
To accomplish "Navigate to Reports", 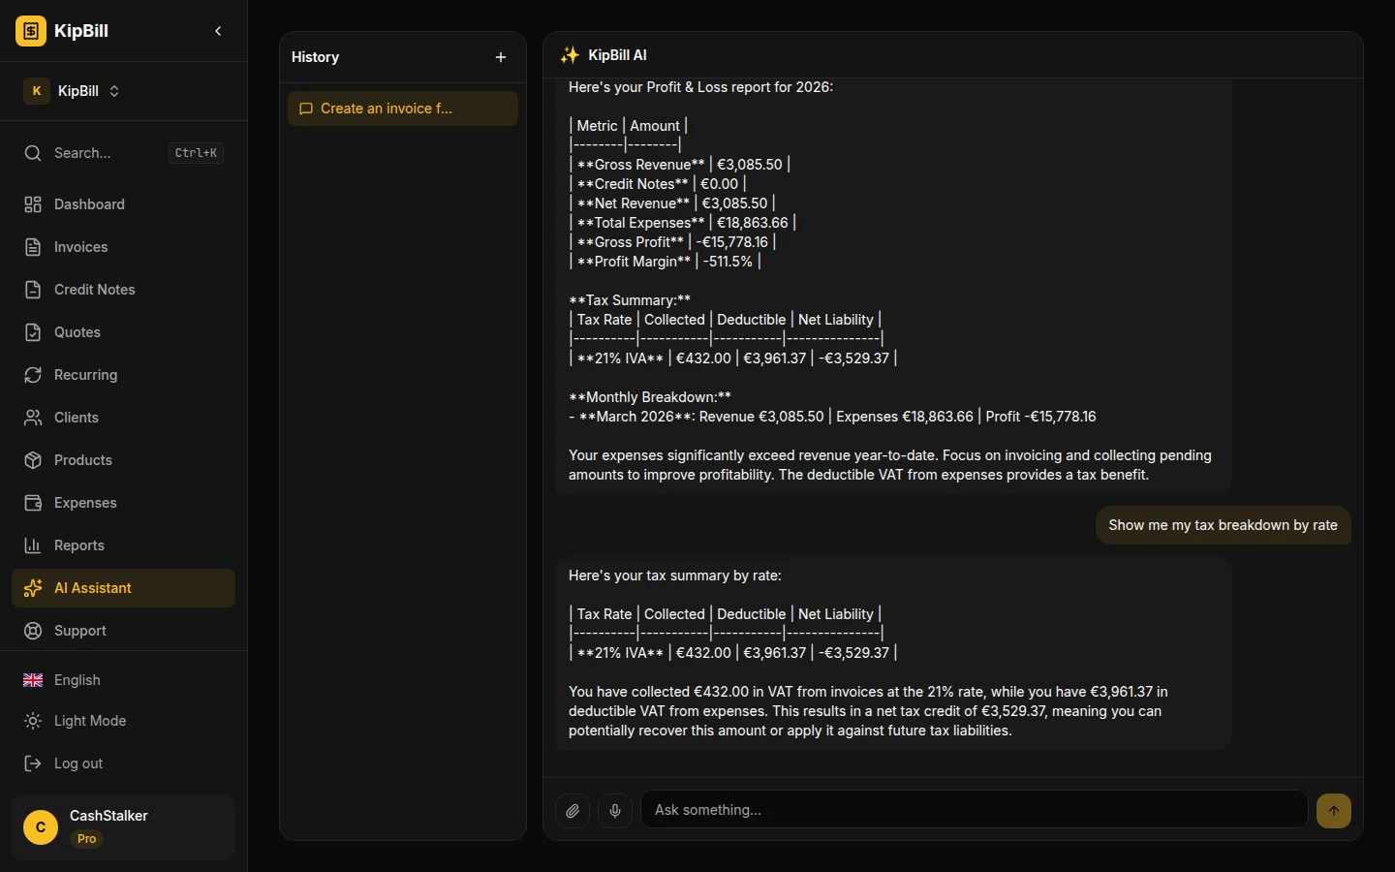I will pyautogui.click(x=78, y=545).
